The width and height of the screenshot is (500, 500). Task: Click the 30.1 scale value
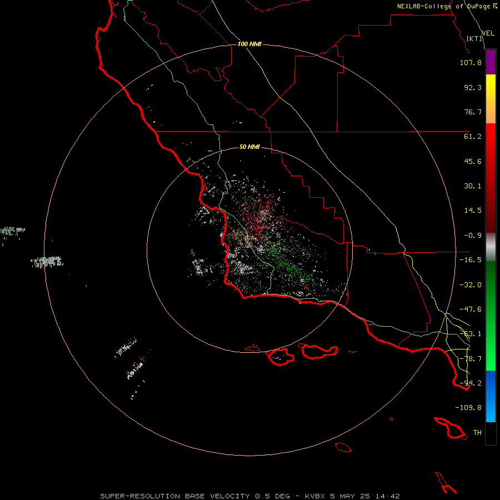pos(473,186)
